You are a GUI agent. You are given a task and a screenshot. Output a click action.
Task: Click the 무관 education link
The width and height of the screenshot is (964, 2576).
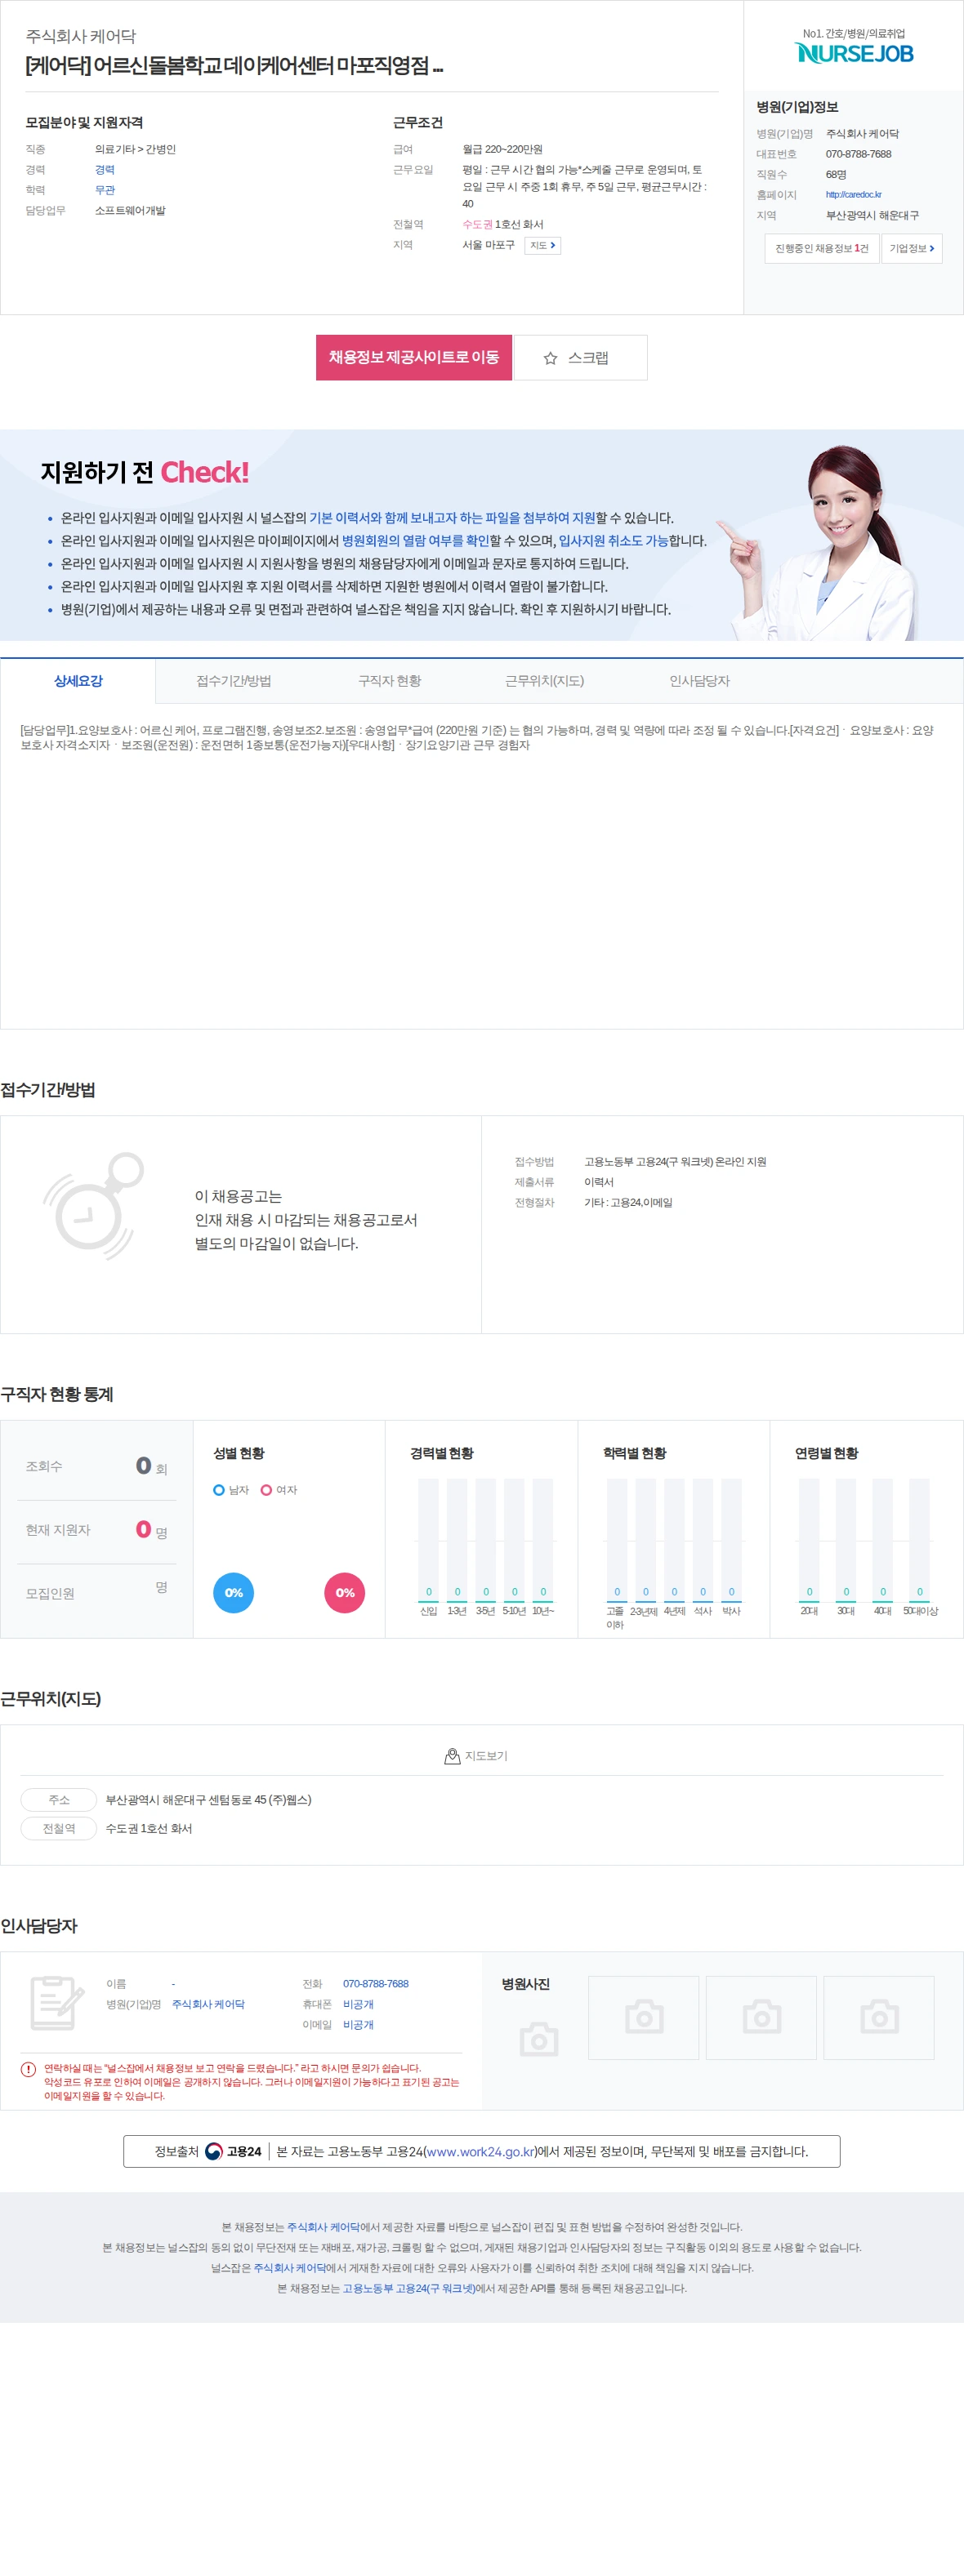(105, 190)
